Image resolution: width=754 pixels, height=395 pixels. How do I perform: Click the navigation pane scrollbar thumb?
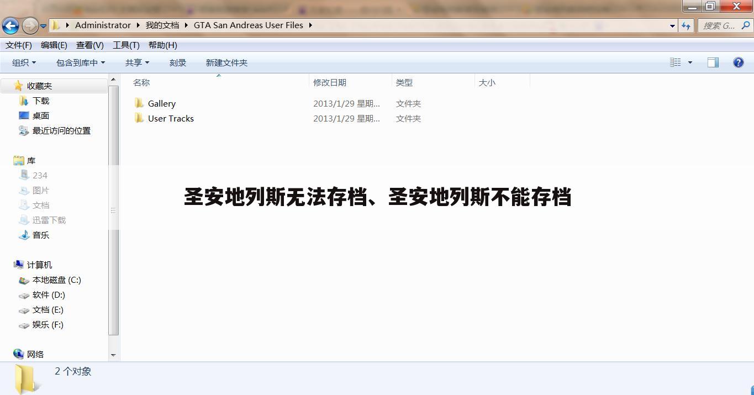click(113, 210)
